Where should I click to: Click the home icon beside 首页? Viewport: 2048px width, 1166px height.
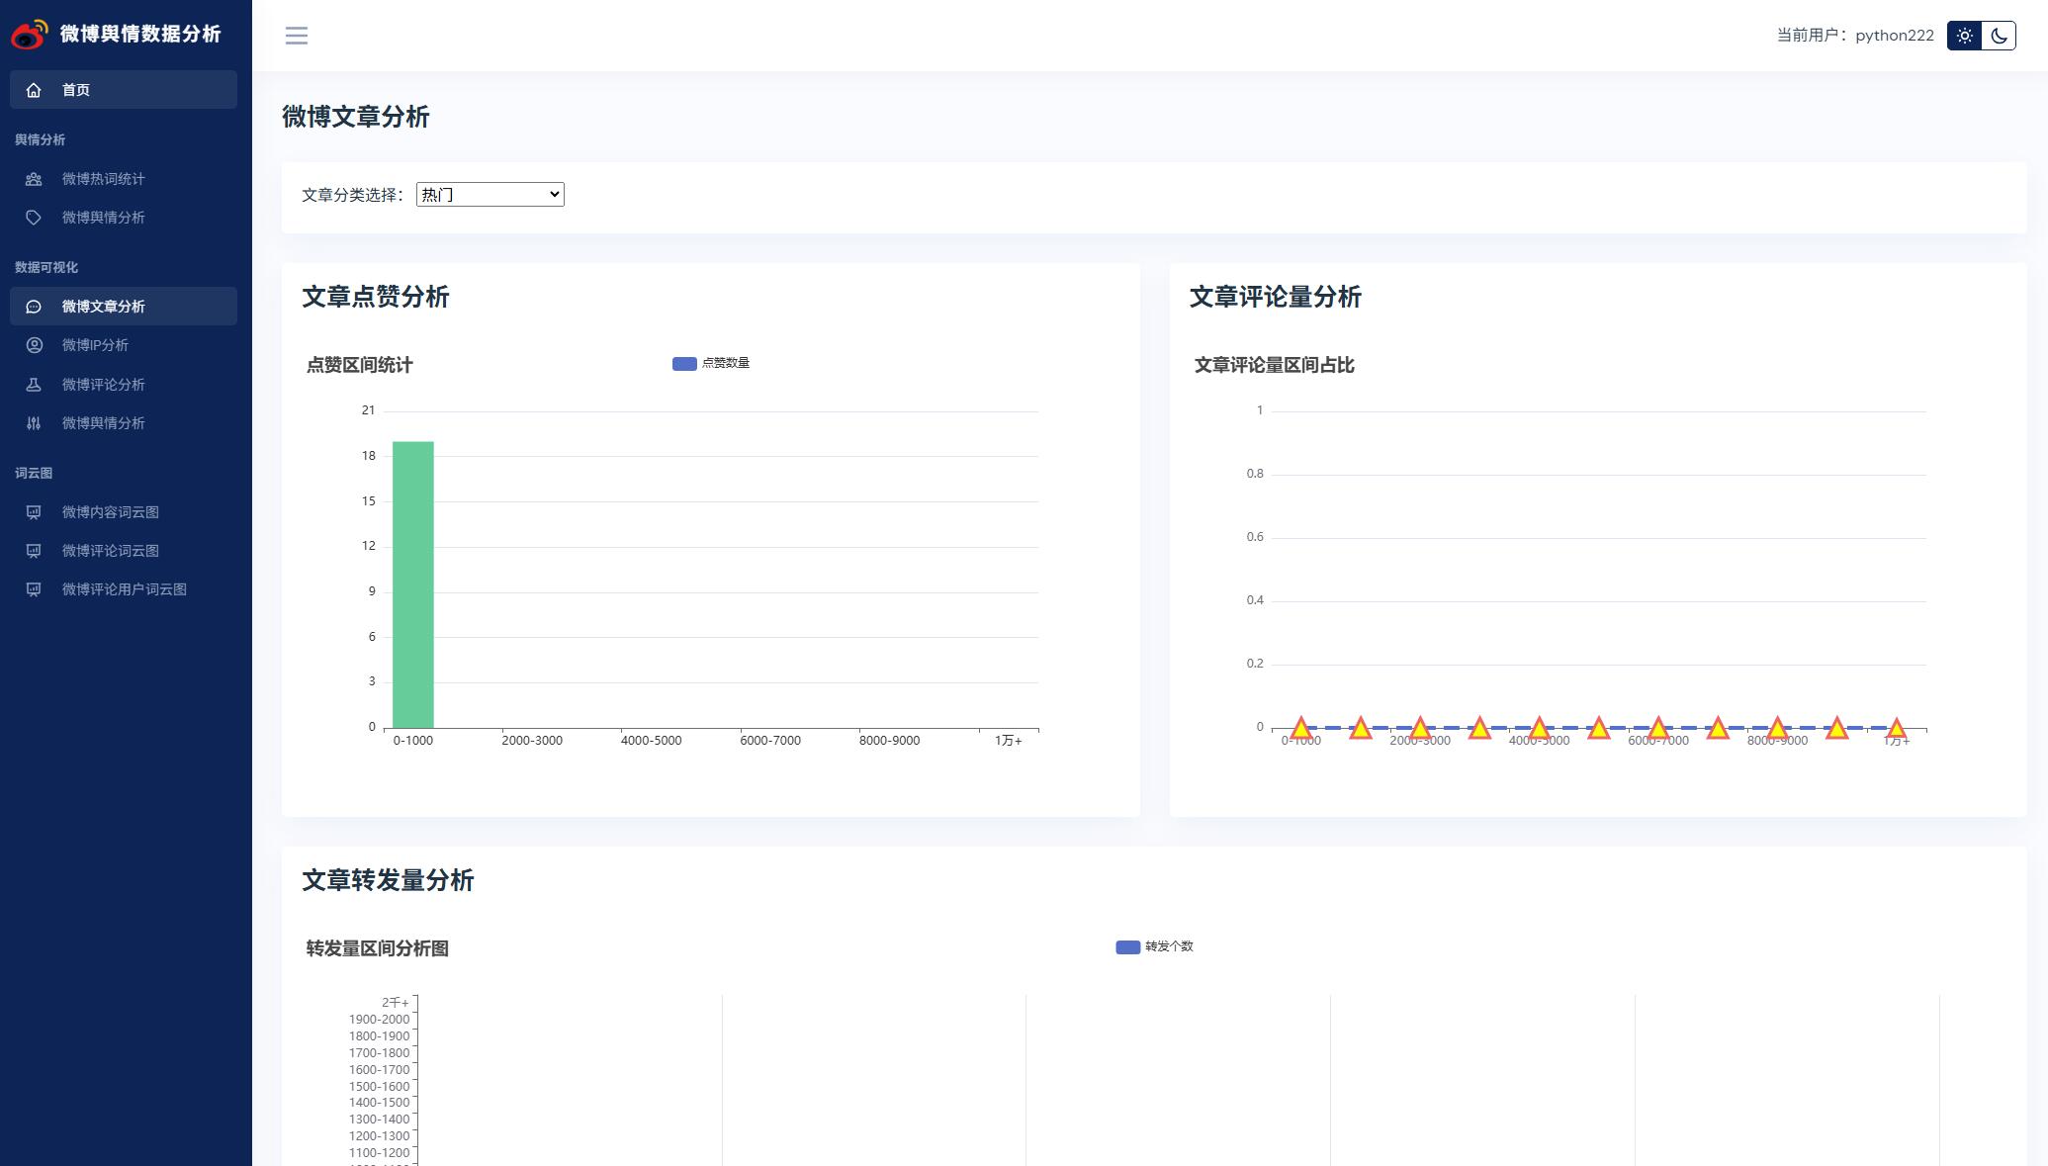point(34,90)
